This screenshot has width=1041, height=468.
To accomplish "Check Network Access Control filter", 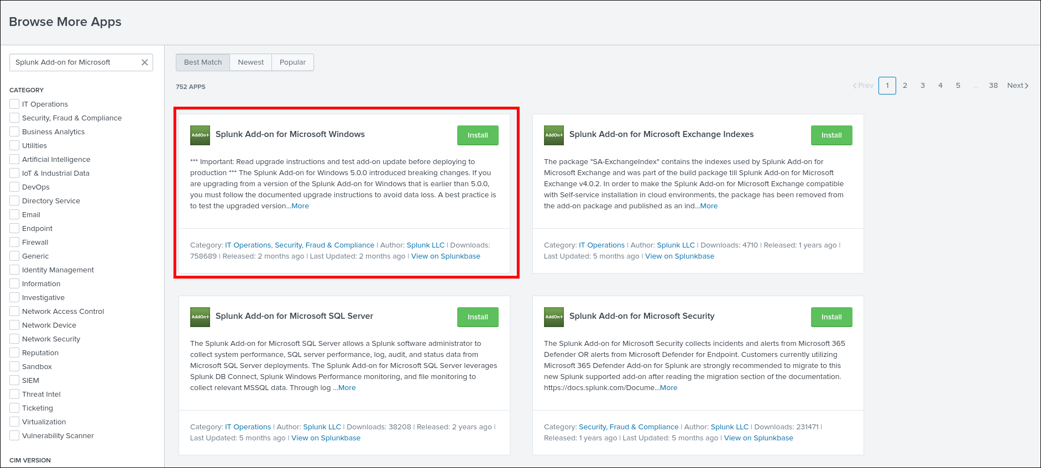I will (14, 311).
